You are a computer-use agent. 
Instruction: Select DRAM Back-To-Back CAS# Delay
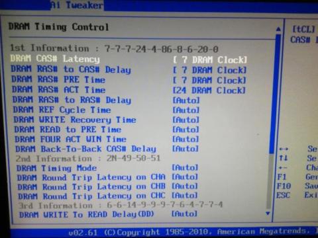tap(86, 149)
